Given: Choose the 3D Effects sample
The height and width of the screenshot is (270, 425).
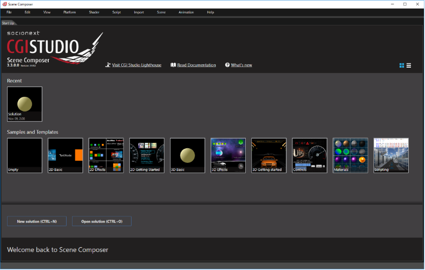Looking at the screenshot, I should coord(228,155).
